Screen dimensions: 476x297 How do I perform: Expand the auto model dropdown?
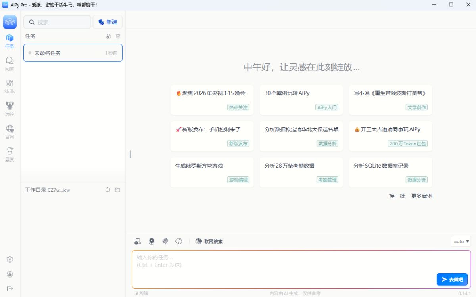click(x=461, y=241)
